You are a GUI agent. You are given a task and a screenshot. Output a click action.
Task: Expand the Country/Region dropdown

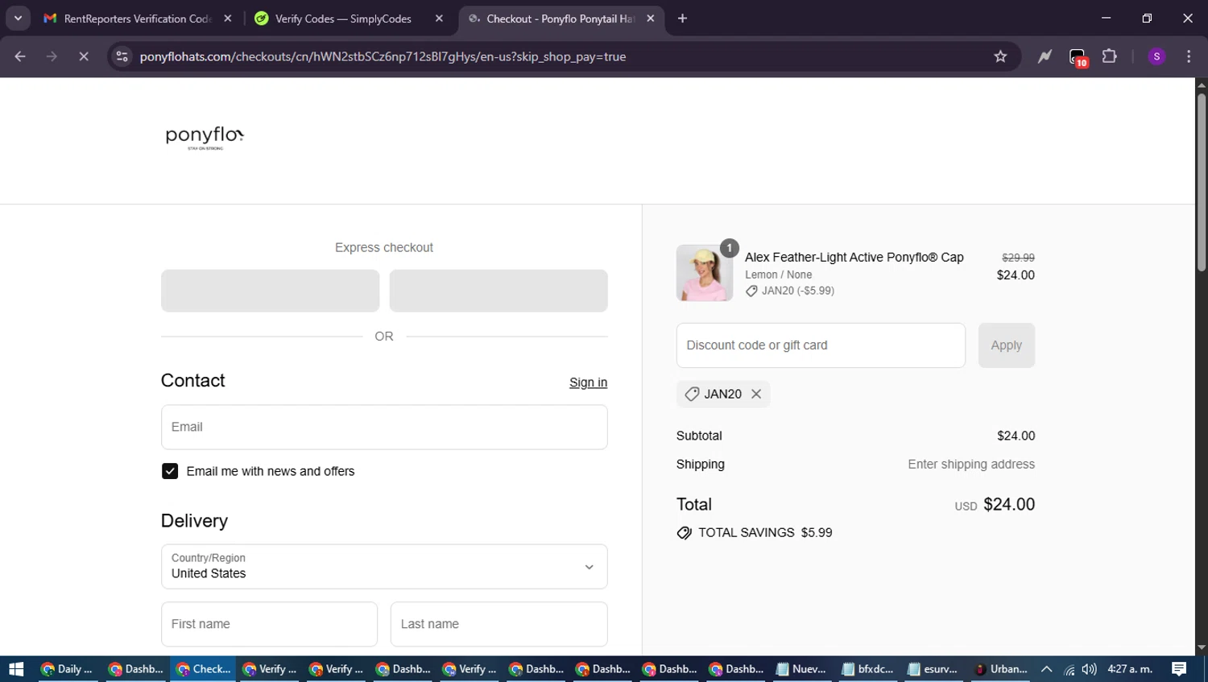pos(384,566)
